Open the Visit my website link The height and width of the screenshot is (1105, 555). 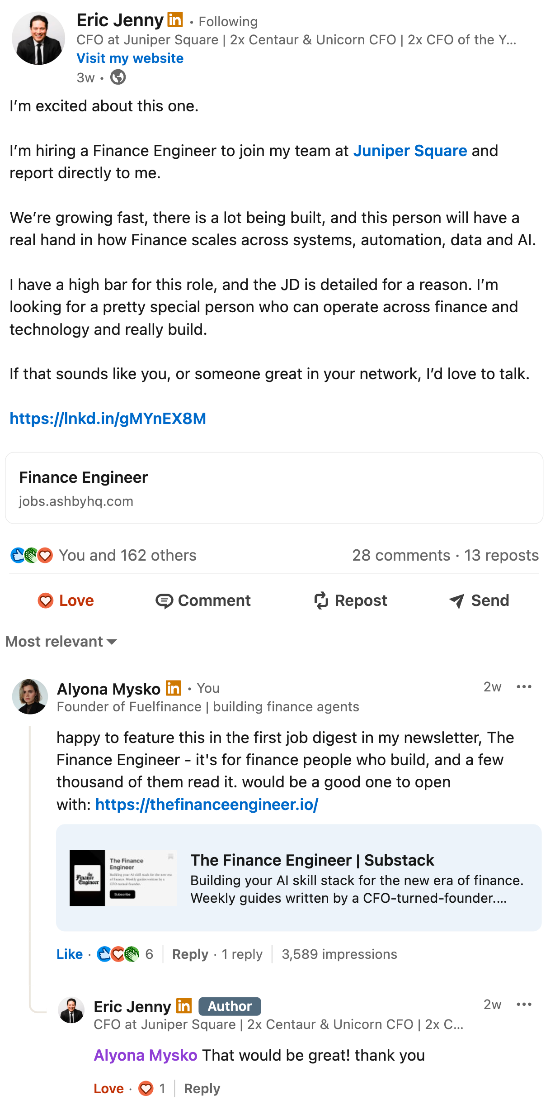(130, 58)
